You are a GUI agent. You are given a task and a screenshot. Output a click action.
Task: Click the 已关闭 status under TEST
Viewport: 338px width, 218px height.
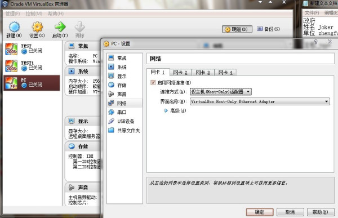pyautogui.click(x=35, y=51)
